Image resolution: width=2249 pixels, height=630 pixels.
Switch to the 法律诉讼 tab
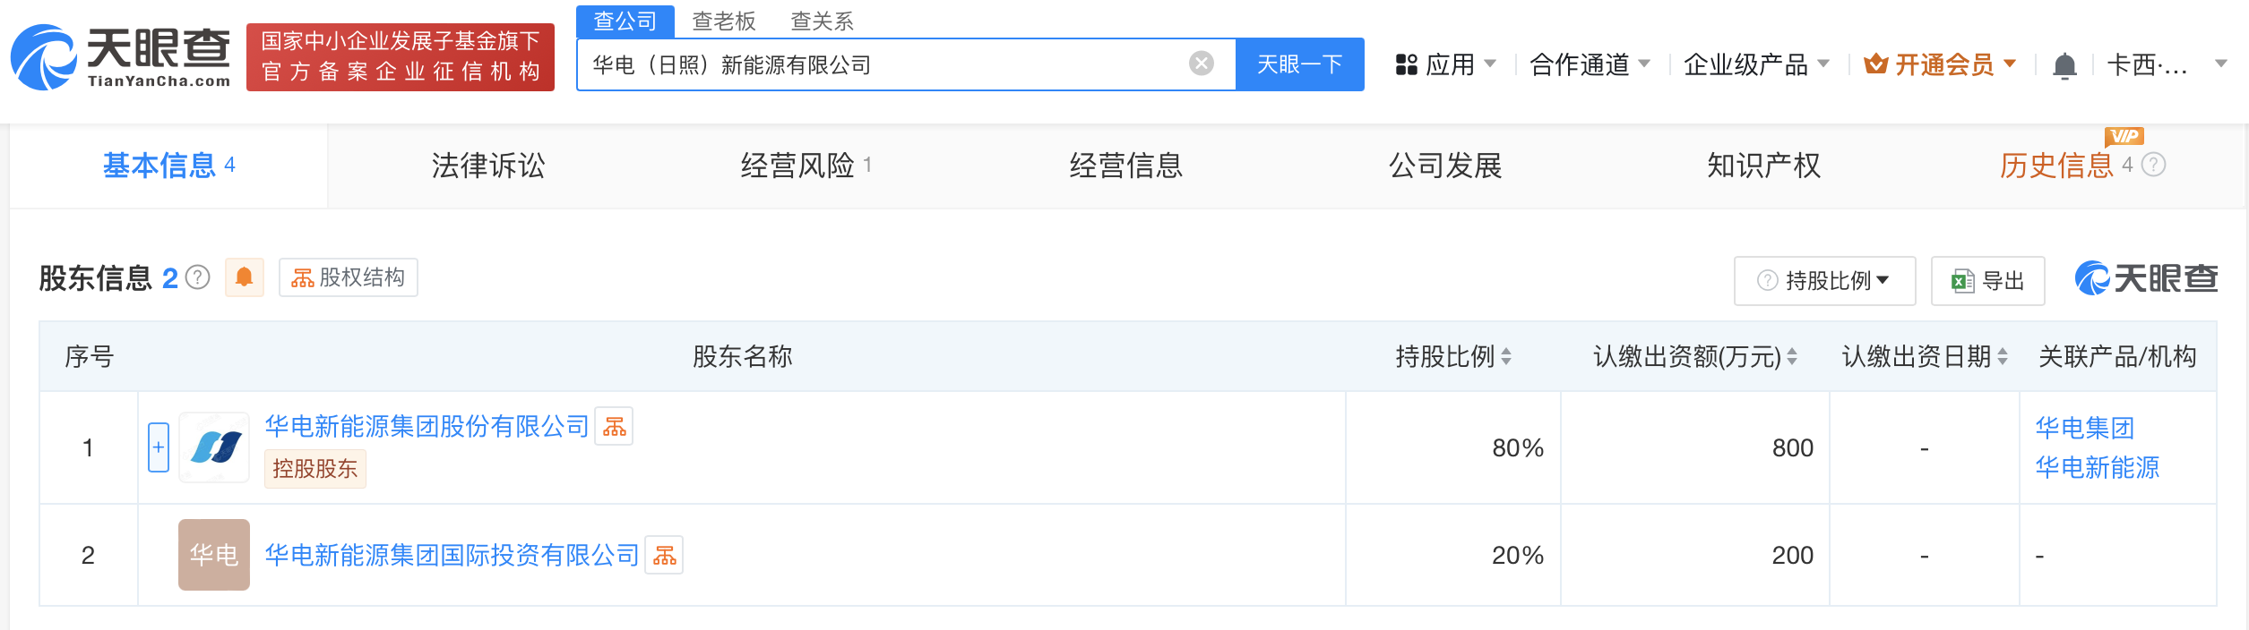pos(487,166)
